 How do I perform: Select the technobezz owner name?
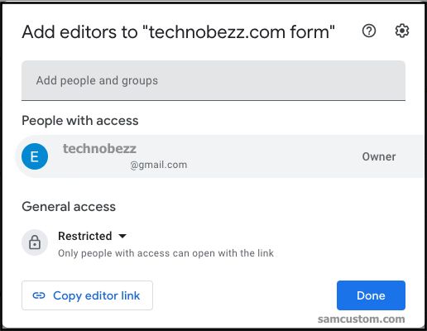pos(99,149)
